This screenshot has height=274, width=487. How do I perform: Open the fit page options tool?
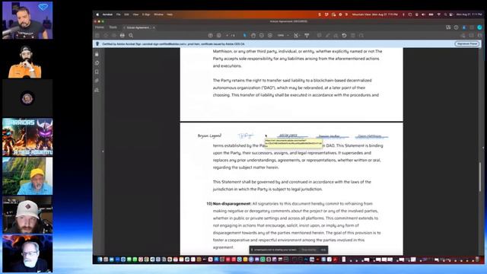[297, 36]
